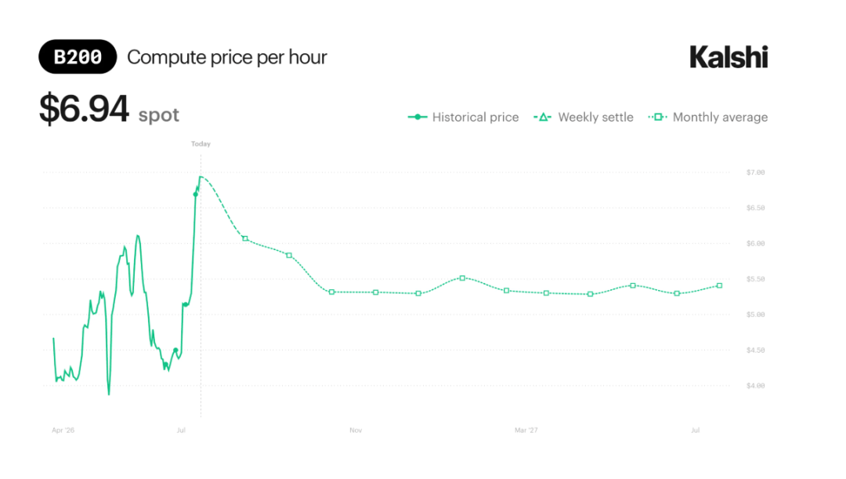
Task: Click the first monthly average square after Today
Action: coord(245,238)
